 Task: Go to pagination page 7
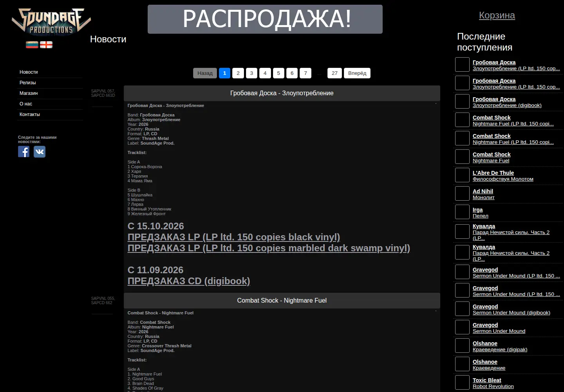pos(305,73)
